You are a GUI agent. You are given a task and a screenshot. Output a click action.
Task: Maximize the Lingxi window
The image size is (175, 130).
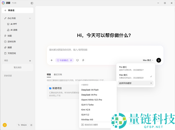tap(165, 3)
